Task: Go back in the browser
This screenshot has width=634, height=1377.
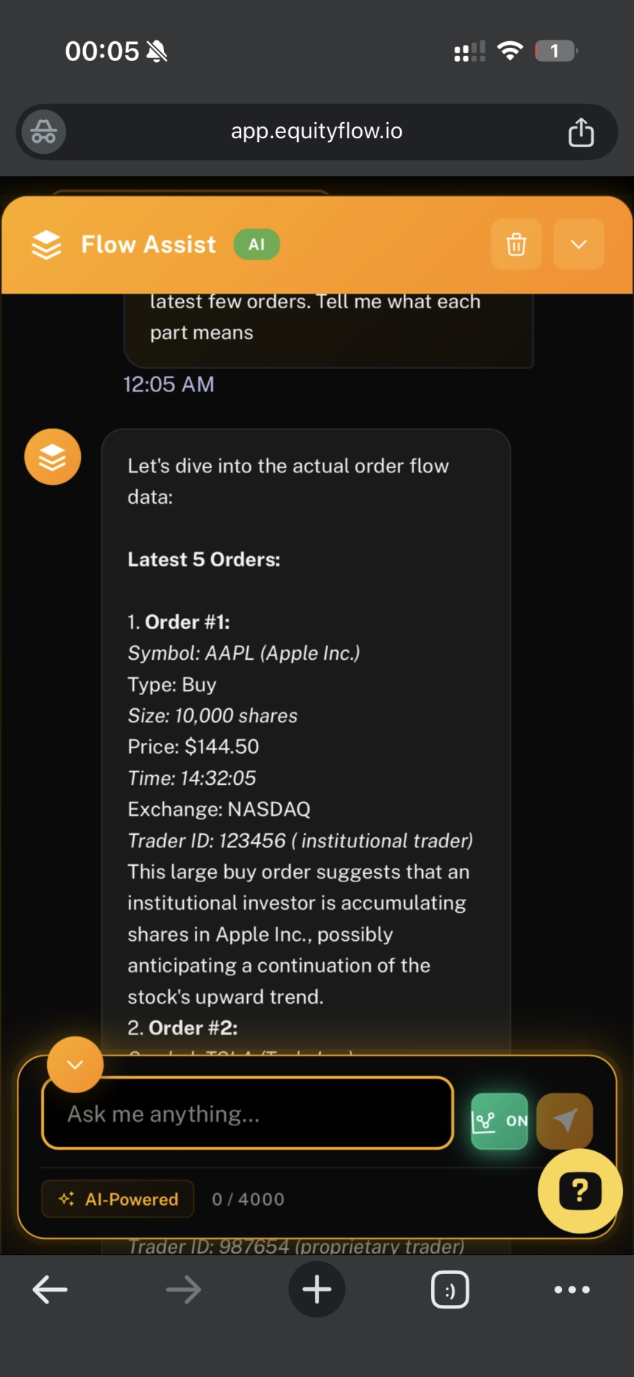Action: (50, 1289)
